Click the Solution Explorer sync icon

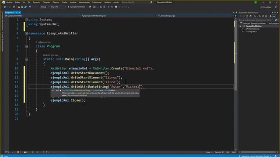coord(259,16)
